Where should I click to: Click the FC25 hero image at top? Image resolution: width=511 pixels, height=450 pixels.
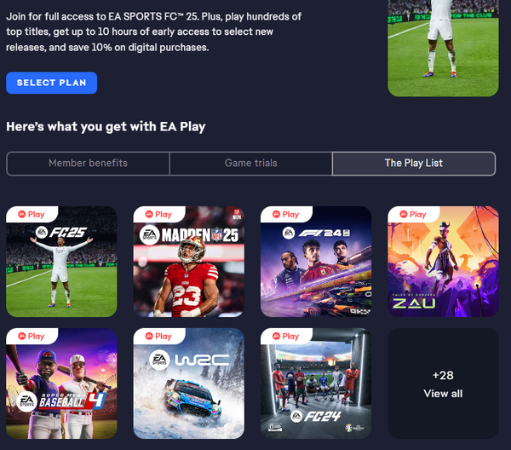click(x=443, y=49)
